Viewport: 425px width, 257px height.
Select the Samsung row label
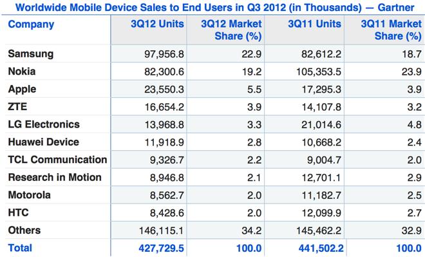point(31,53)
